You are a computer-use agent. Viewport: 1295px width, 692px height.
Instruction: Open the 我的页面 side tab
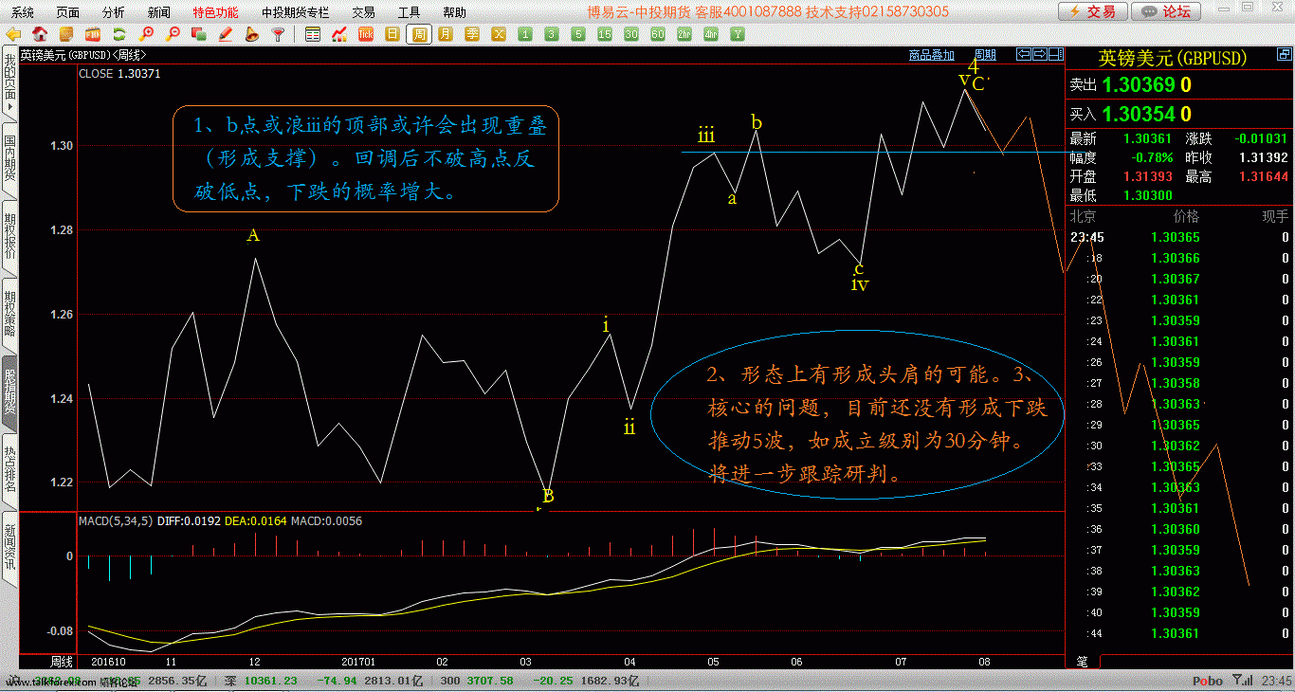tap(9, 84)
